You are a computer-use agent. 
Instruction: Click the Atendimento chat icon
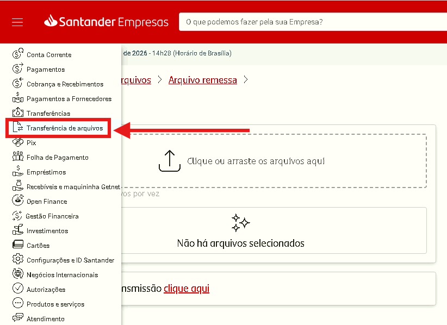[18, 317]
